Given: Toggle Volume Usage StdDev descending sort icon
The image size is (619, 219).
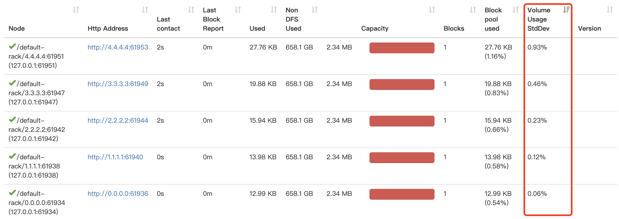Looking at the screenshot, I should coord(566,10).
